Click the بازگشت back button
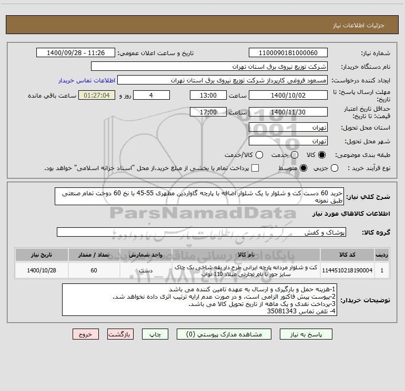 (x=120, y=334)
